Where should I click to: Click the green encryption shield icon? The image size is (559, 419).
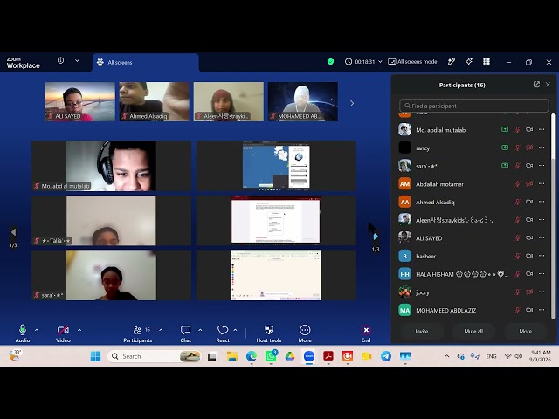(x=330, y=62)
